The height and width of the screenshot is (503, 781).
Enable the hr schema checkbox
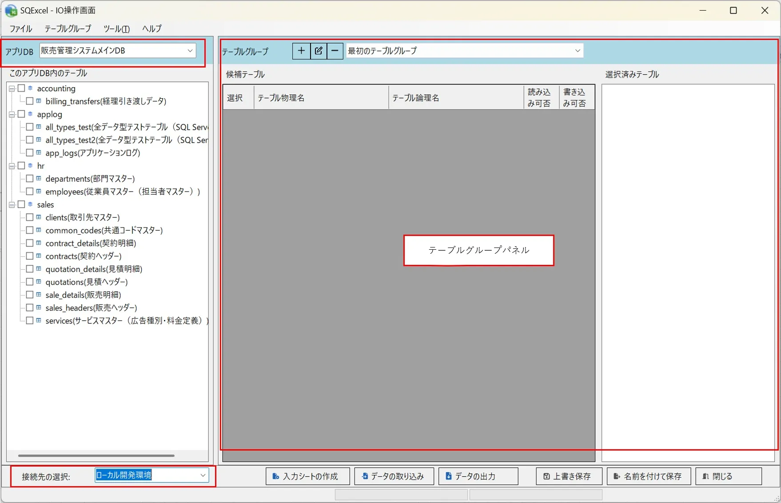pos(21,165)
